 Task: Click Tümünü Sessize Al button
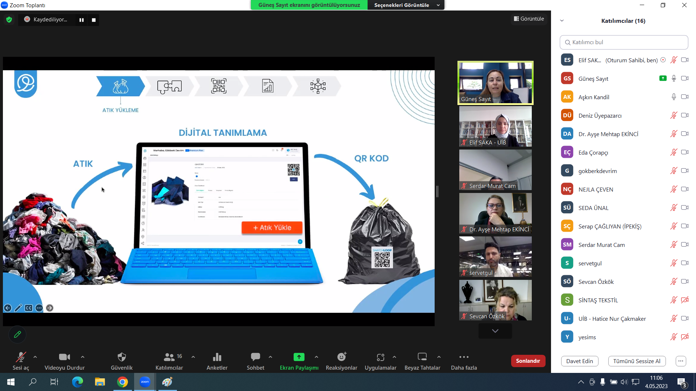[637, 361]
